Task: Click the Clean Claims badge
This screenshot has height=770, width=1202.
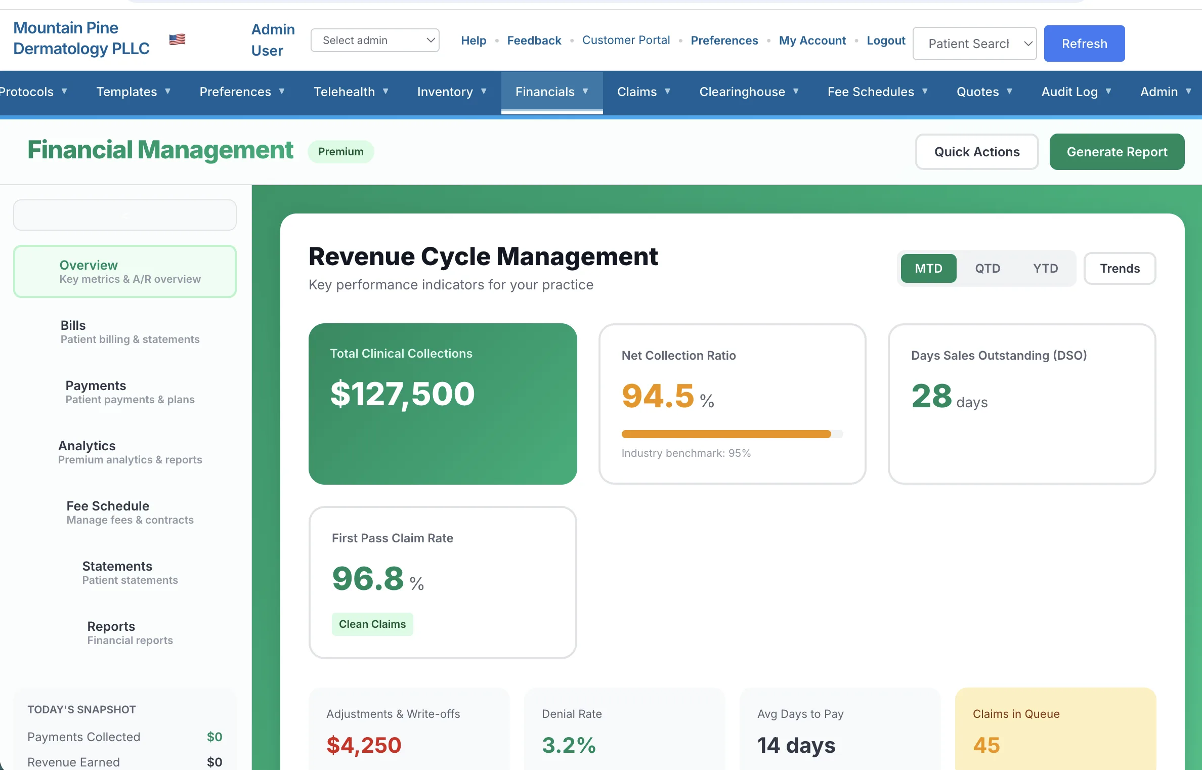Action: click(372, 624)
